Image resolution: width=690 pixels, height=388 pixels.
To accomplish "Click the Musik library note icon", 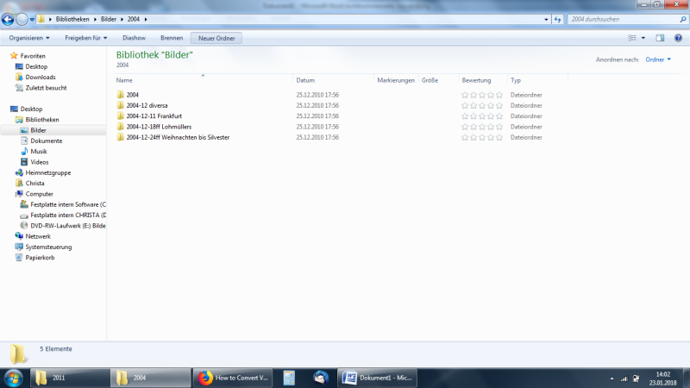I will 24,152.
